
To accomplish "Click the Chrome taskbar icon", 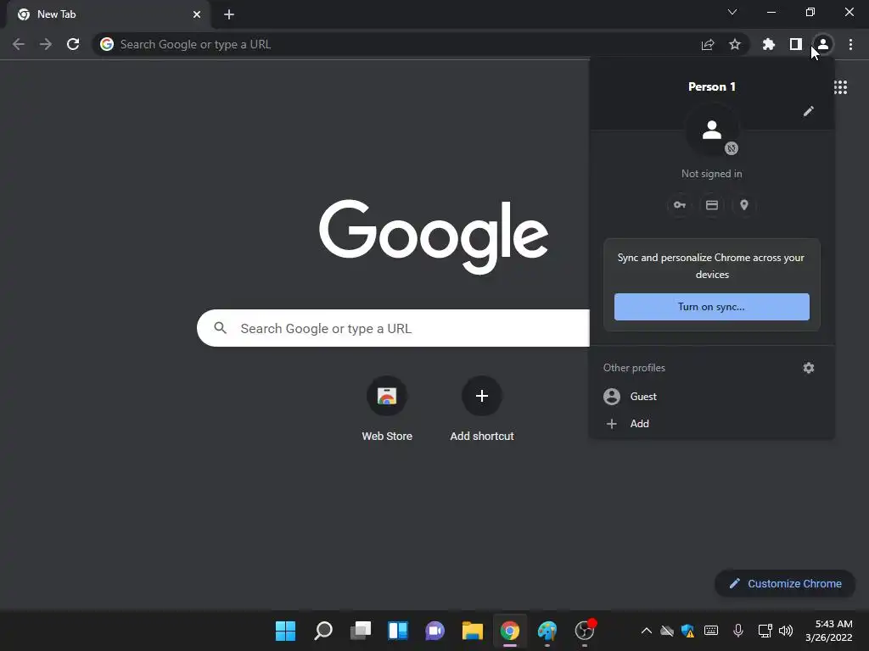I will point(510,631).
